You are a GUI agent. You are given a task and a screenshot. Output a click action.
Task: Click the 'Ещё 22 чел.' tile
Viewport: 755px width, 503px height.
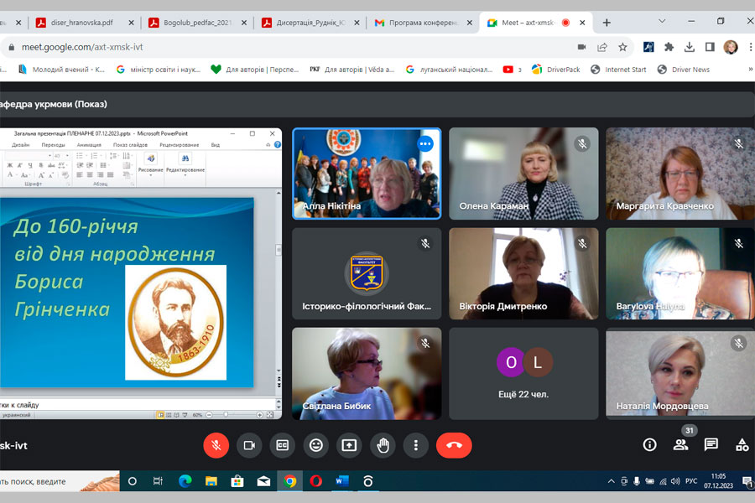[x=523, y=373]
